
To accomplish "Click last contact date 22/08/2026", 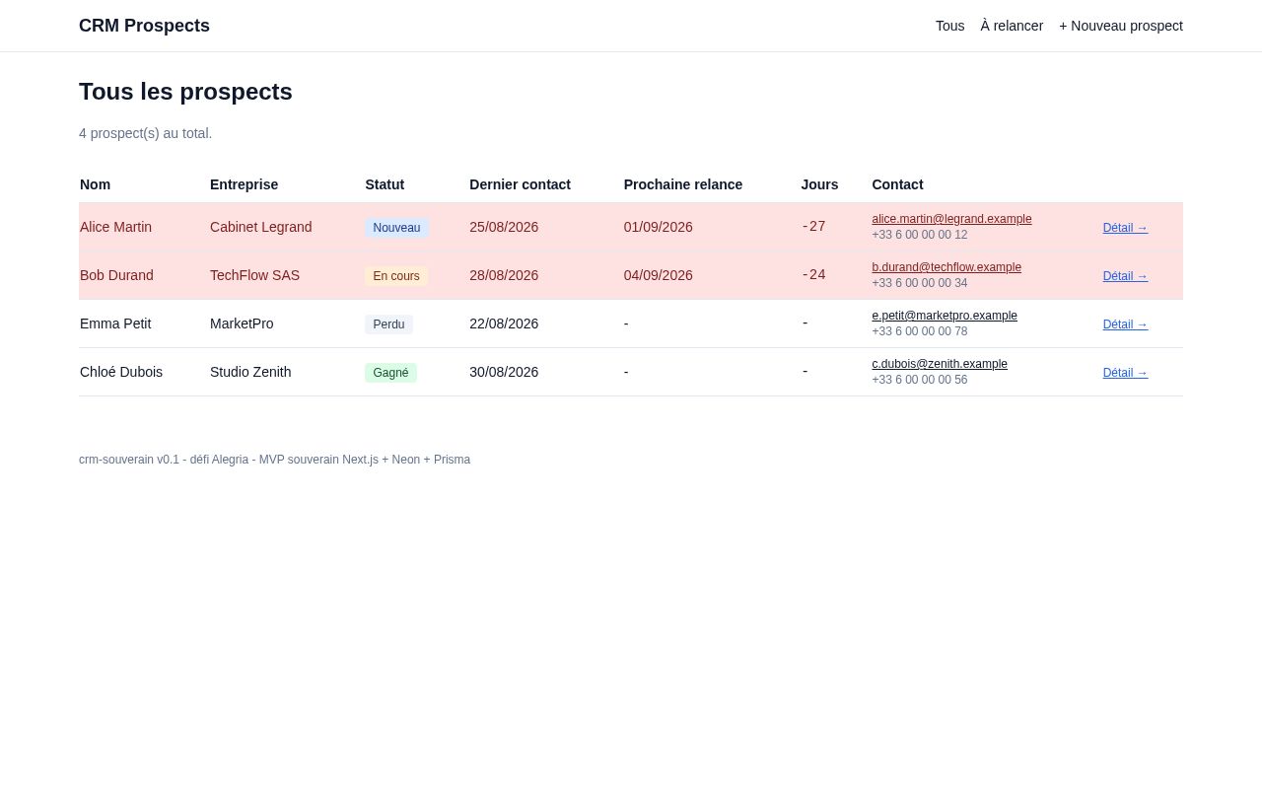I will [x=504, y=323].
